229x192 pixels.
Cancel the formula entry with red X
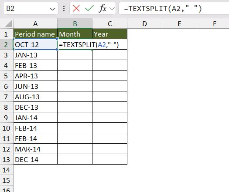[76, 8]
